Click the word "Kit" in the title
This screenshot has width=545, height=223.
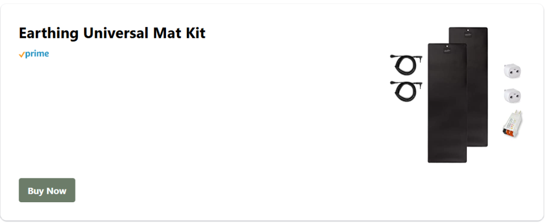(194, 33)
